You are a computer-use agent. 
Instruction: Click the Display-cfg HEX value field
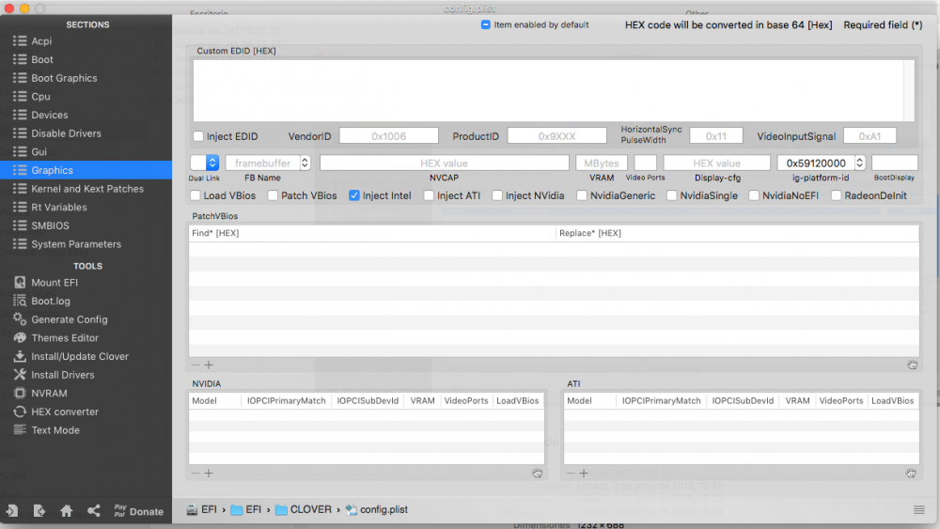[x=717, y=163]
